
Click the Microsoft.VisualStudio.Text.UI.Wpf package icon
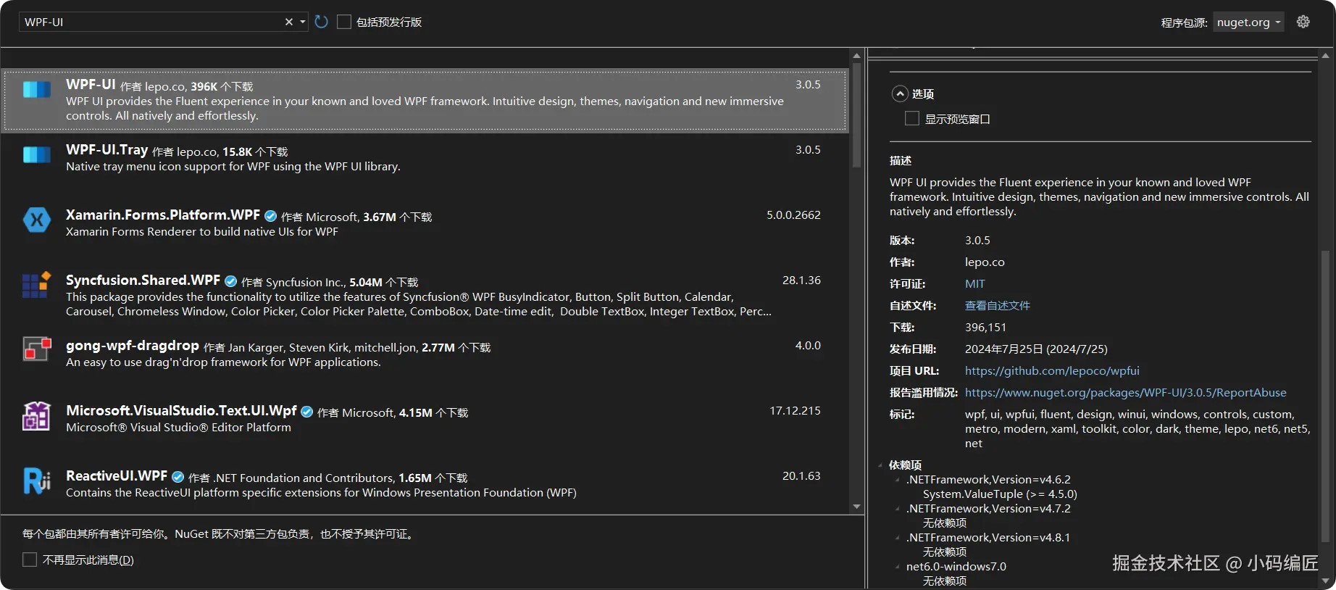point(36,416)
